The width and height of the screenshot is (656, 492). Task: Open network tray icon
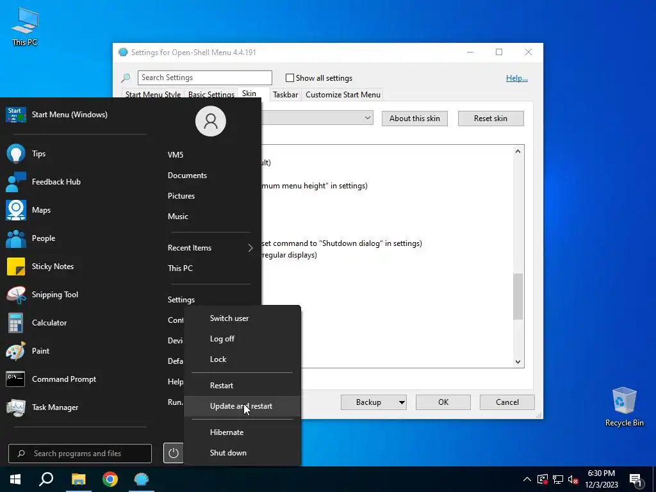[558, 479]
